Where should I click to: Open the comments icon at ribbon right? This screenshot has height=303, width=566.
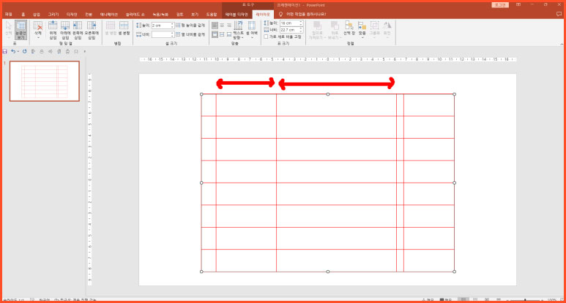click(559, 15)
